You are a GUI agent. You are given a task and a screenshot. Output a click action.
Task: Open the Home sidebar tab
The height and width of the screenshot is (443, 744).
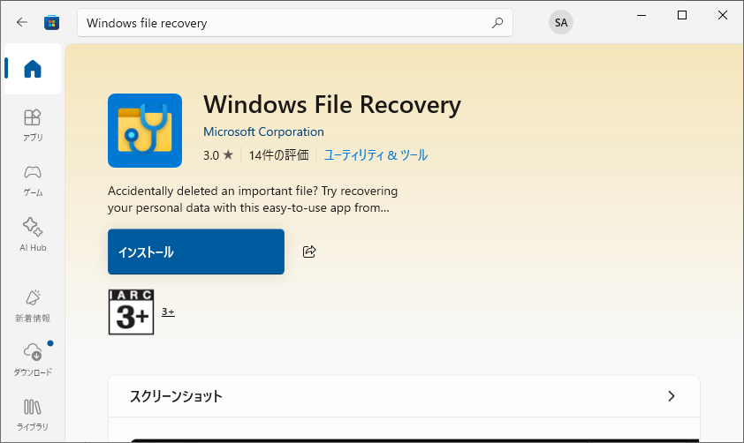click(33, 69)
